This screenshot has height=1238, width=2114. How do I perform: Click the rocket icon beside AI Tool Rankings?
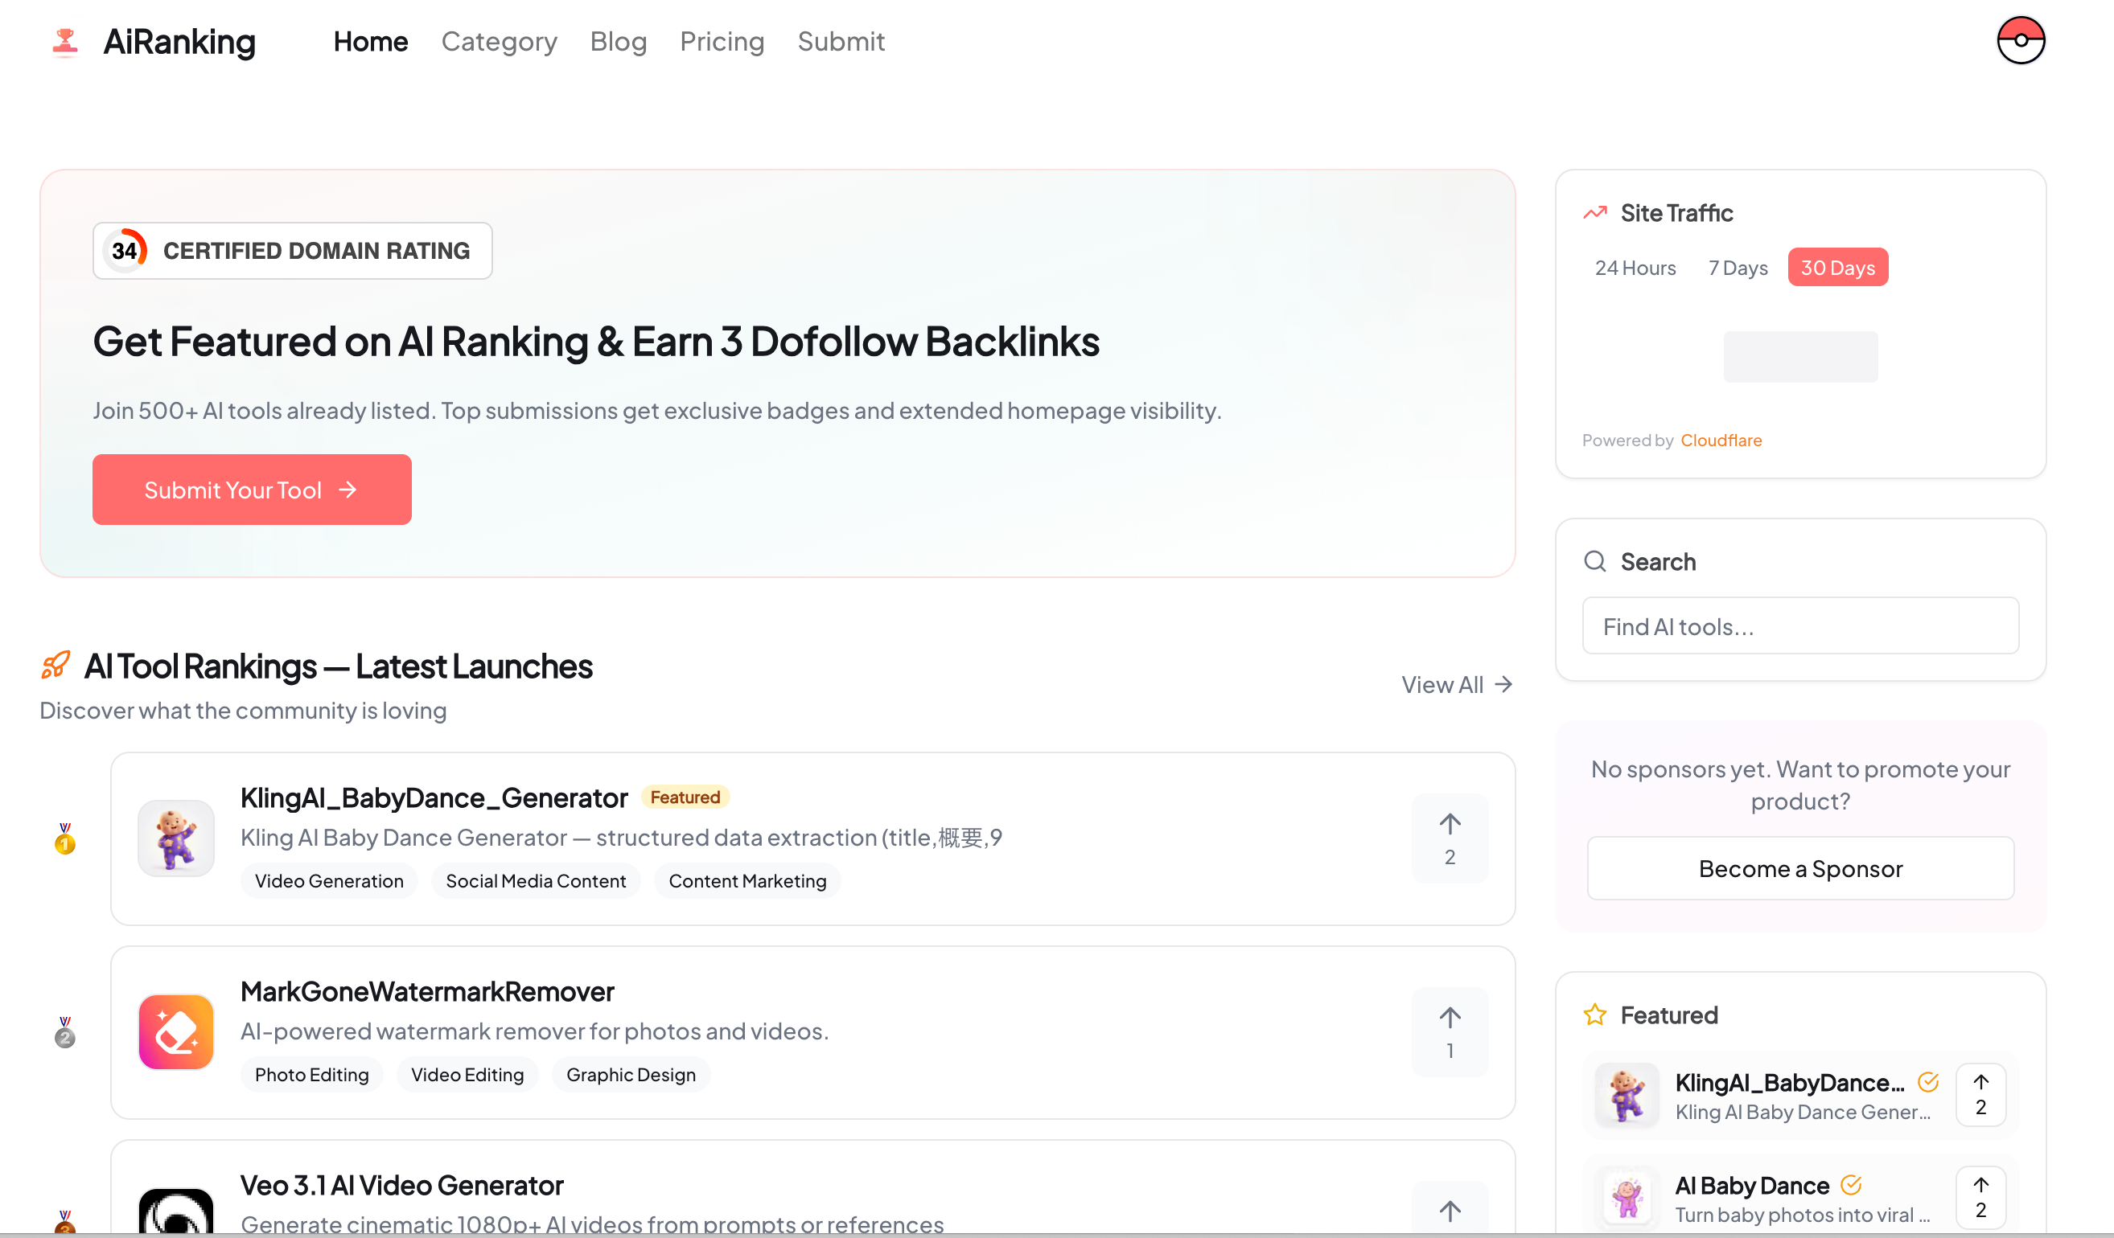click(55, 665)
